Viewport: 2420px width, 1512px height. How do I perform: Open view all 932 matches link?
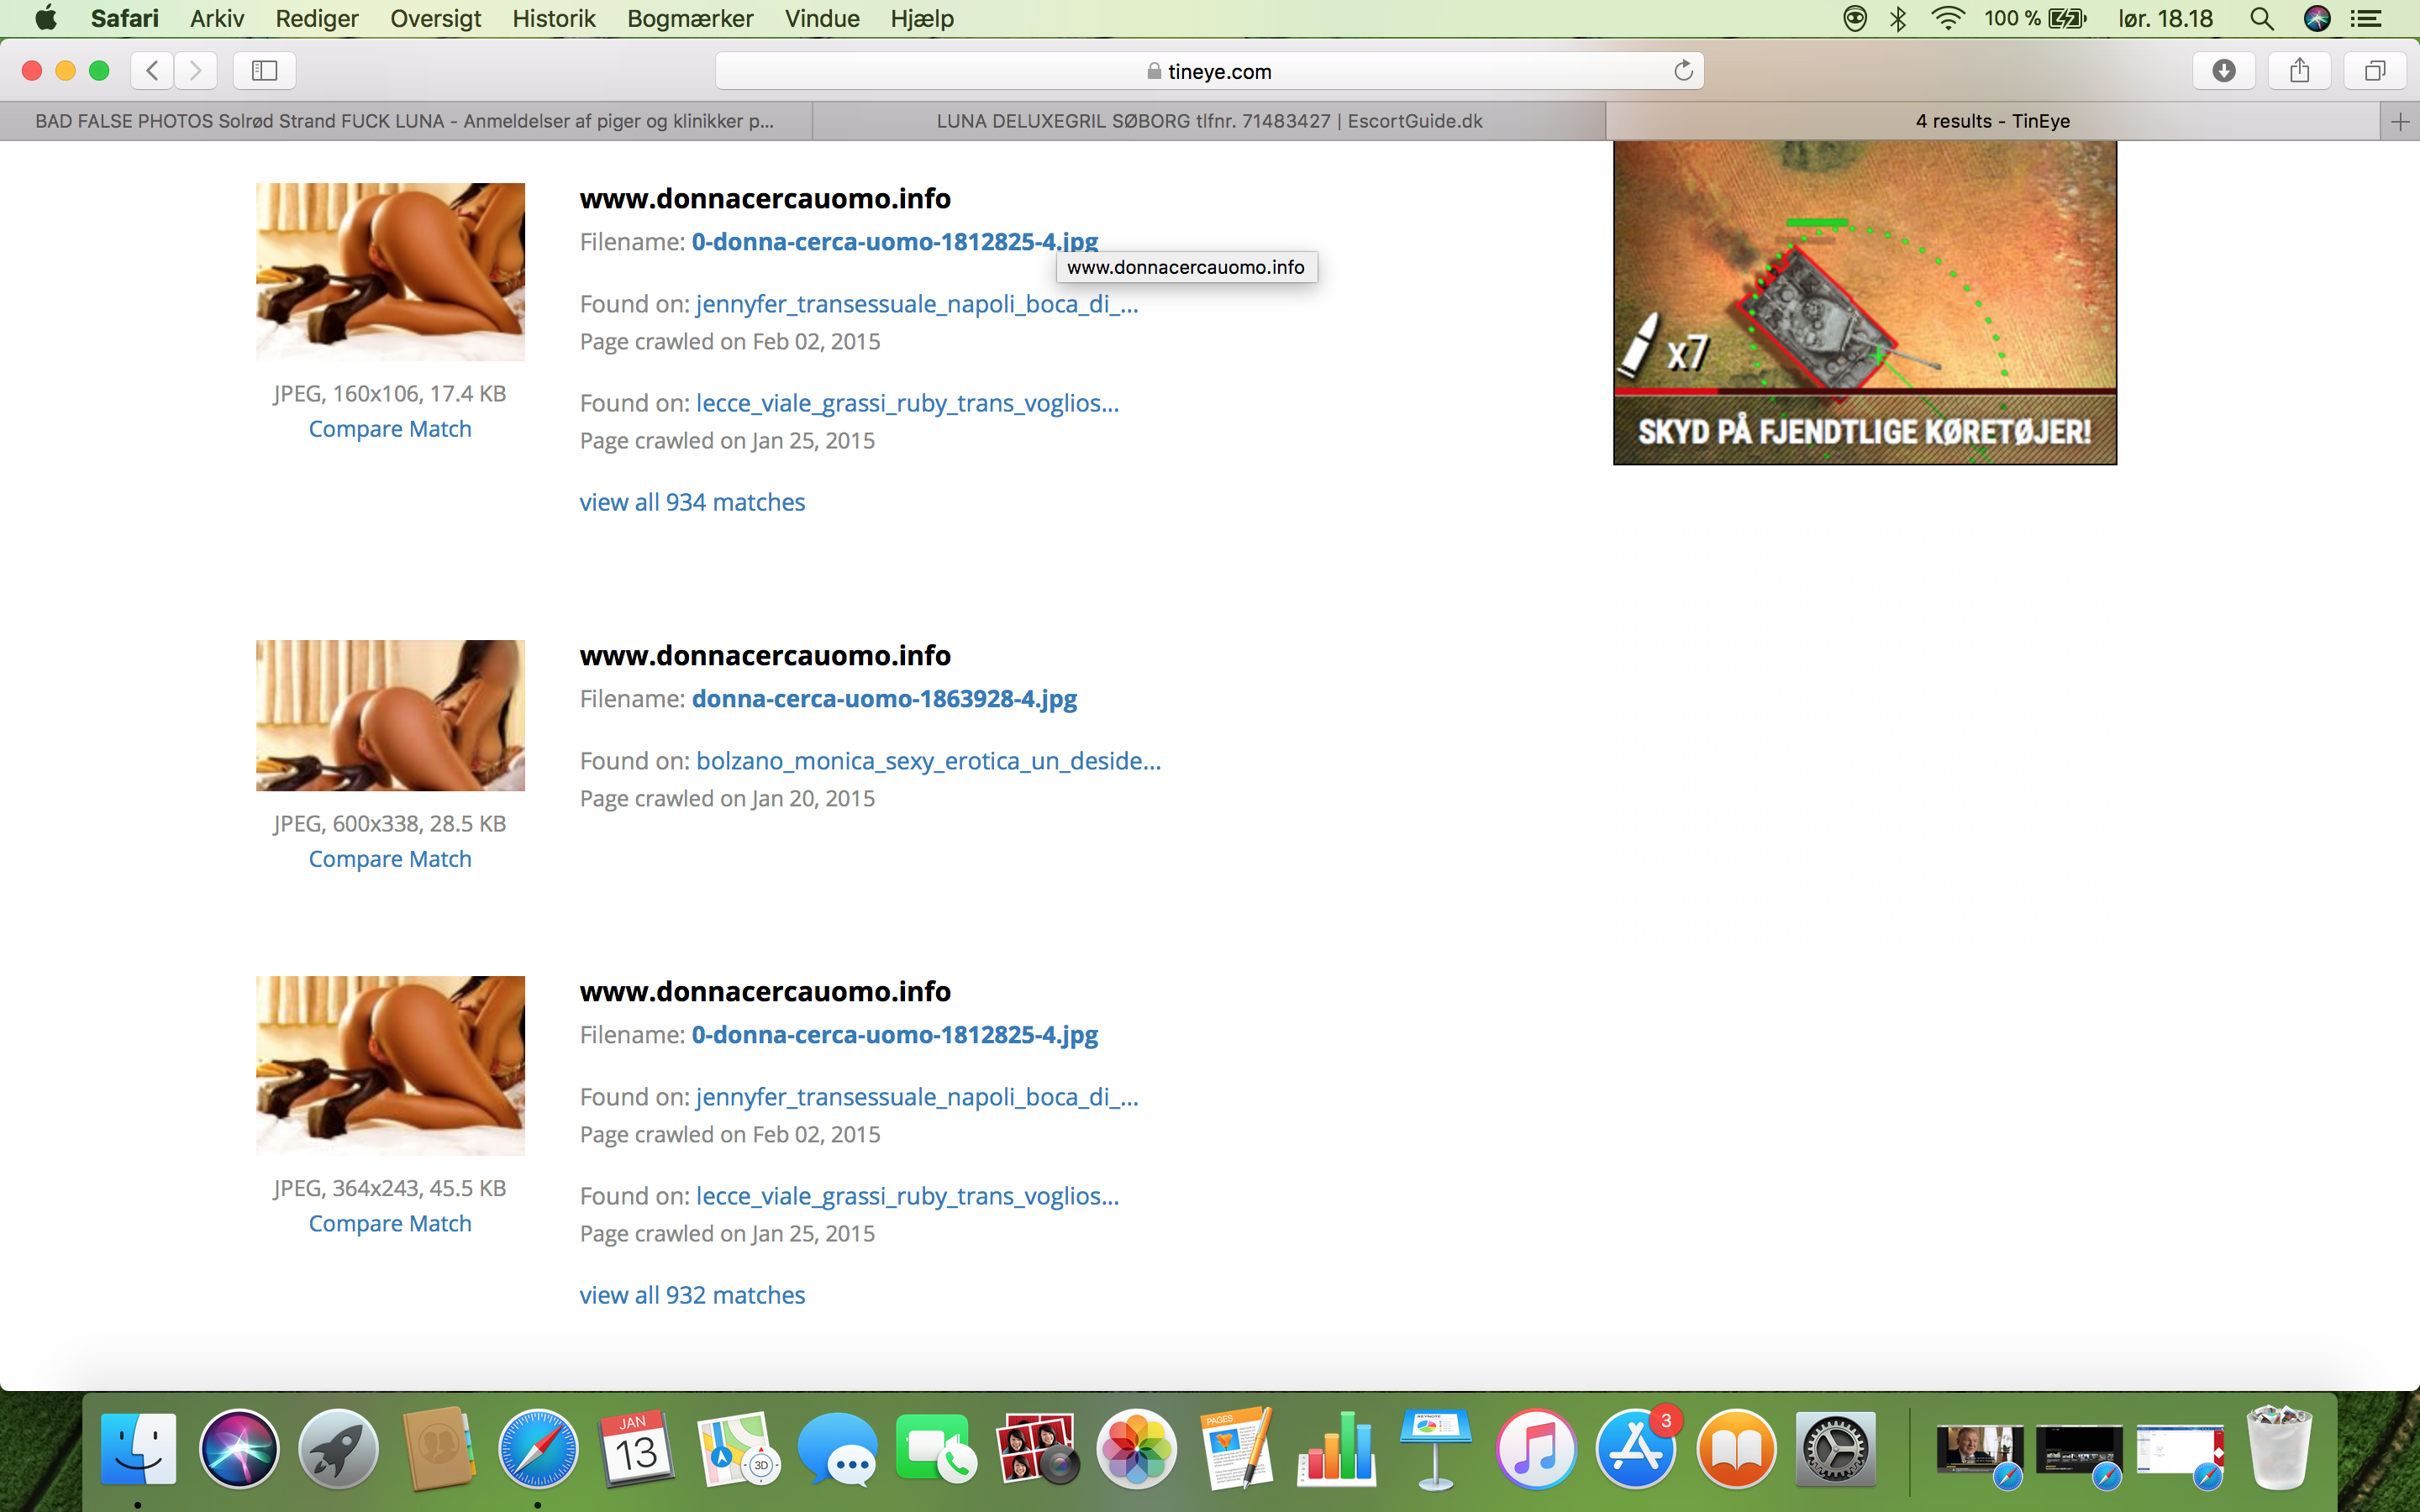692,1295
